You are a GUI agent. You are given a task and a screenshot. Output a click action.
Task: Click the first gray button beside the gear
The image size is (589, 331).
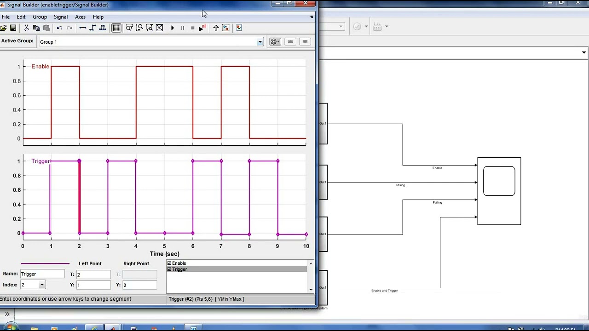[x=290, y=42]
